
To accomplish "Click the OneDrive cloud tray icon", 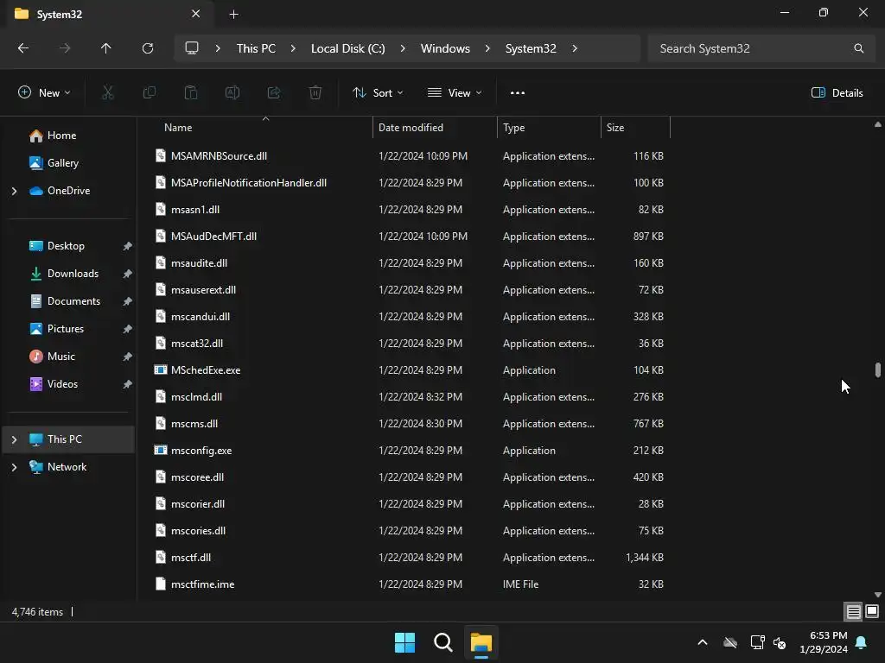I will click(730, 642).
